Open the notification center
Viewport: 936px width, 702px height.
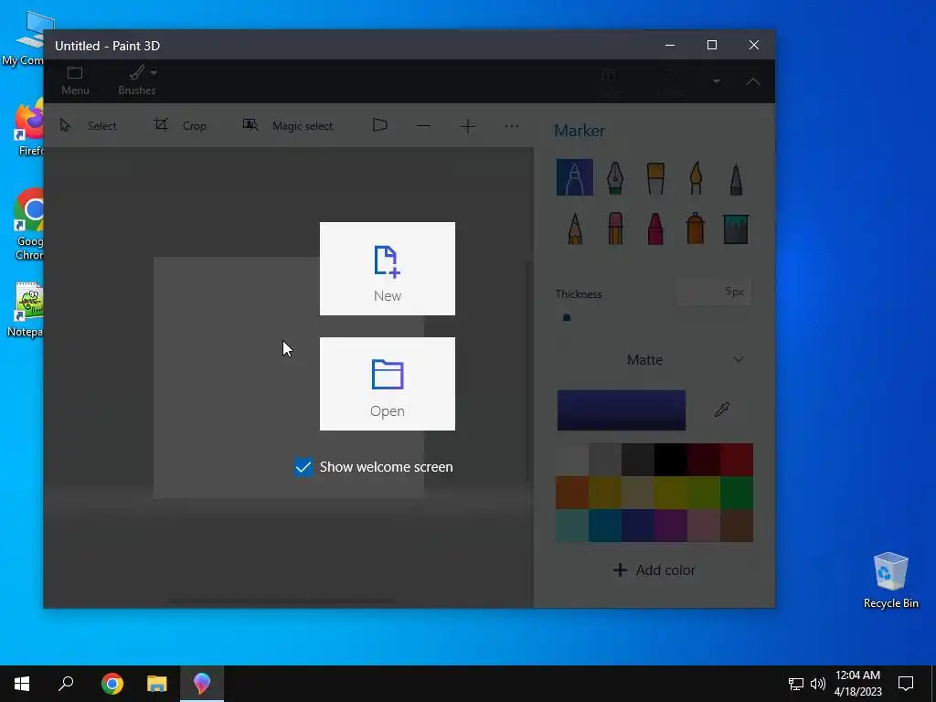pos(906,684)
